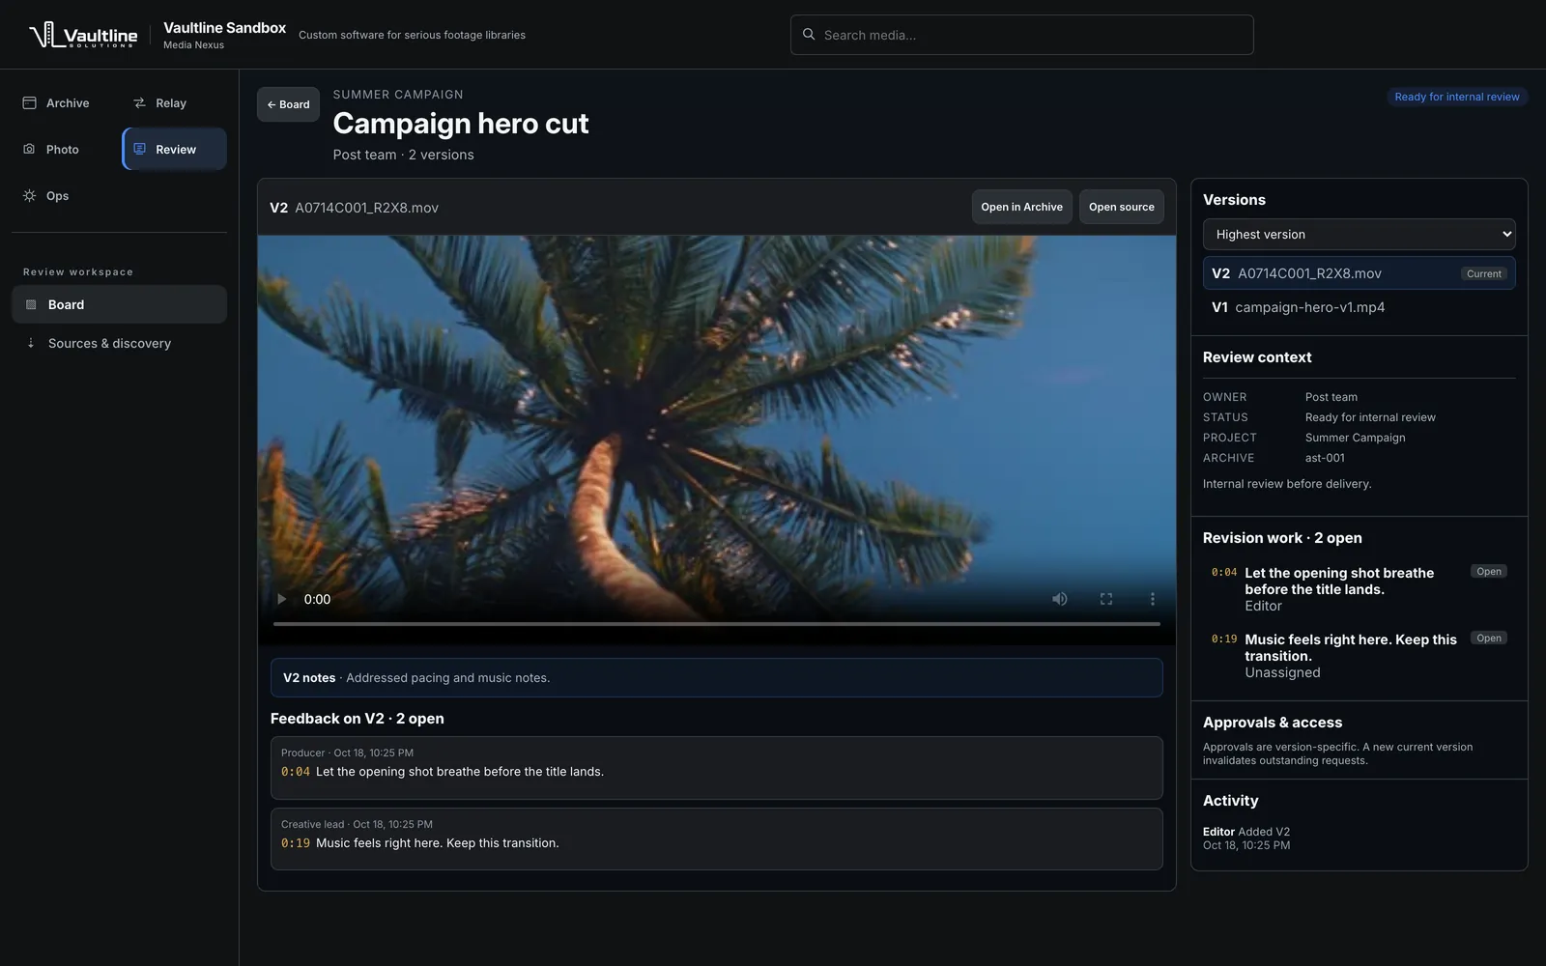1546x966 pixels.
Task: Click the Current tag on V2
Action: tap(1484, 274)
